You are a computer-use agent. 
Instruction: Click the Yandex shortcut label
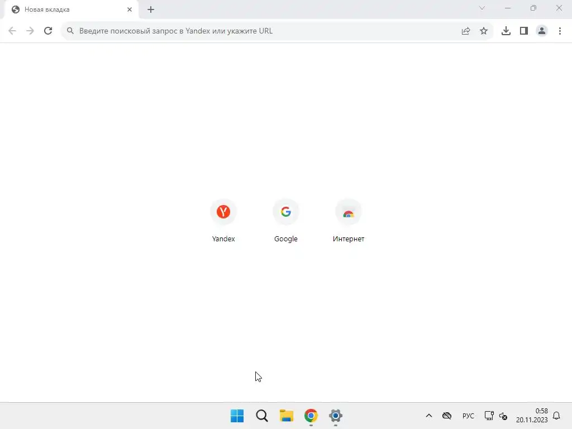(x=223, y=239)
